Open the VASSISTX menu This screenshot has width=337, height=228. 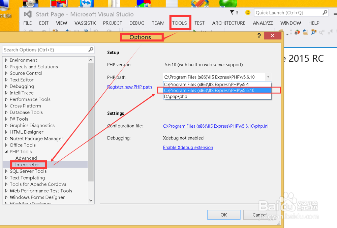(x=85, y=23)
